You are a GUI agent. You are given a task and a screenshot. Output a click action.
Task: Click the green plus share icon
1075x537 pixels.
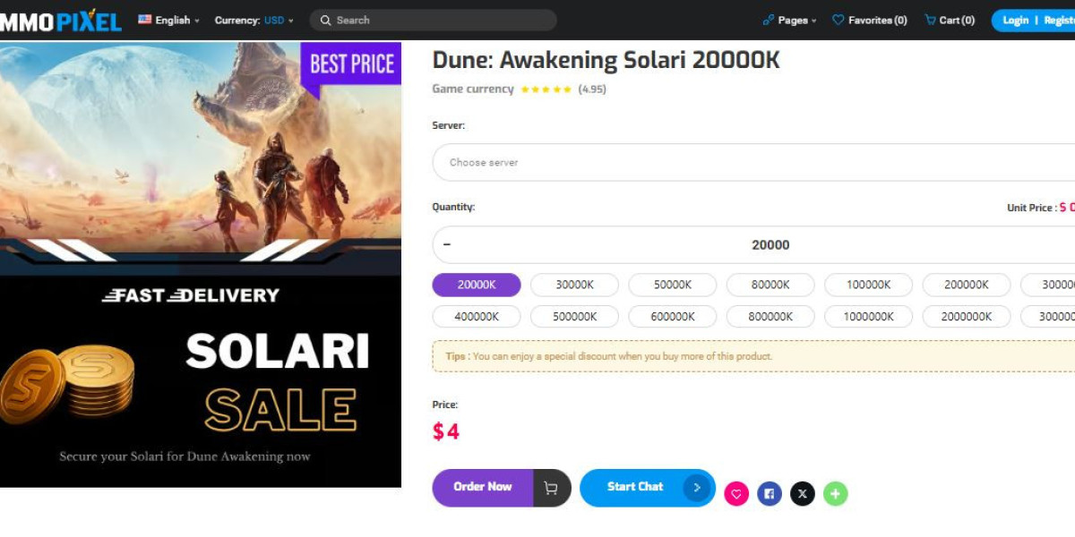835,493
